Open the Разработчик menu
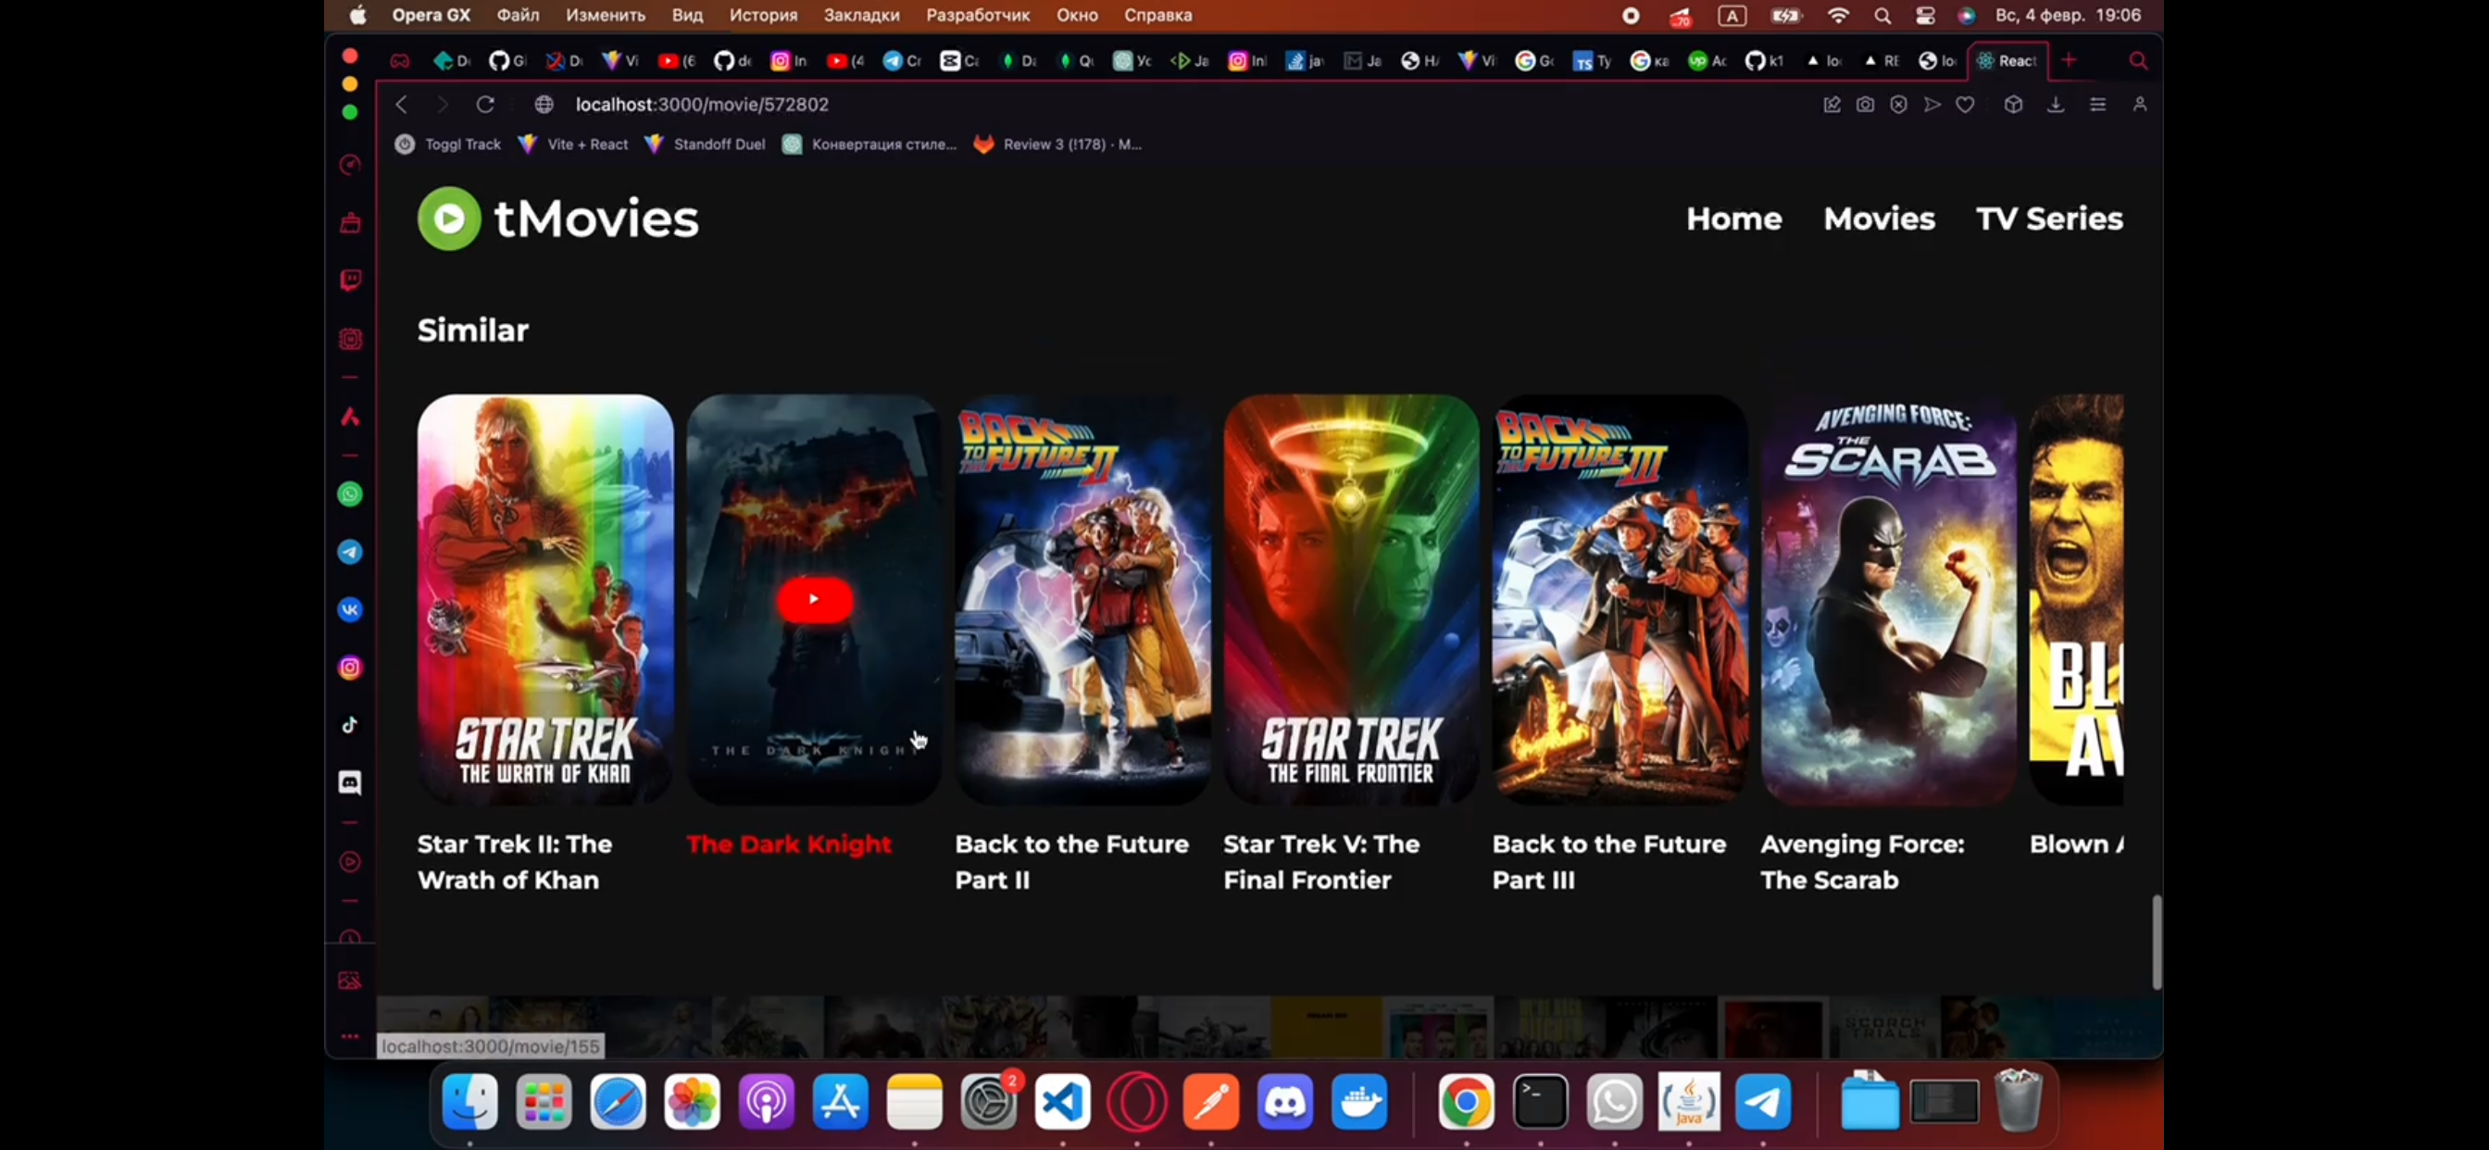Screen dimensions: 2489x1150 pos(977,15)
